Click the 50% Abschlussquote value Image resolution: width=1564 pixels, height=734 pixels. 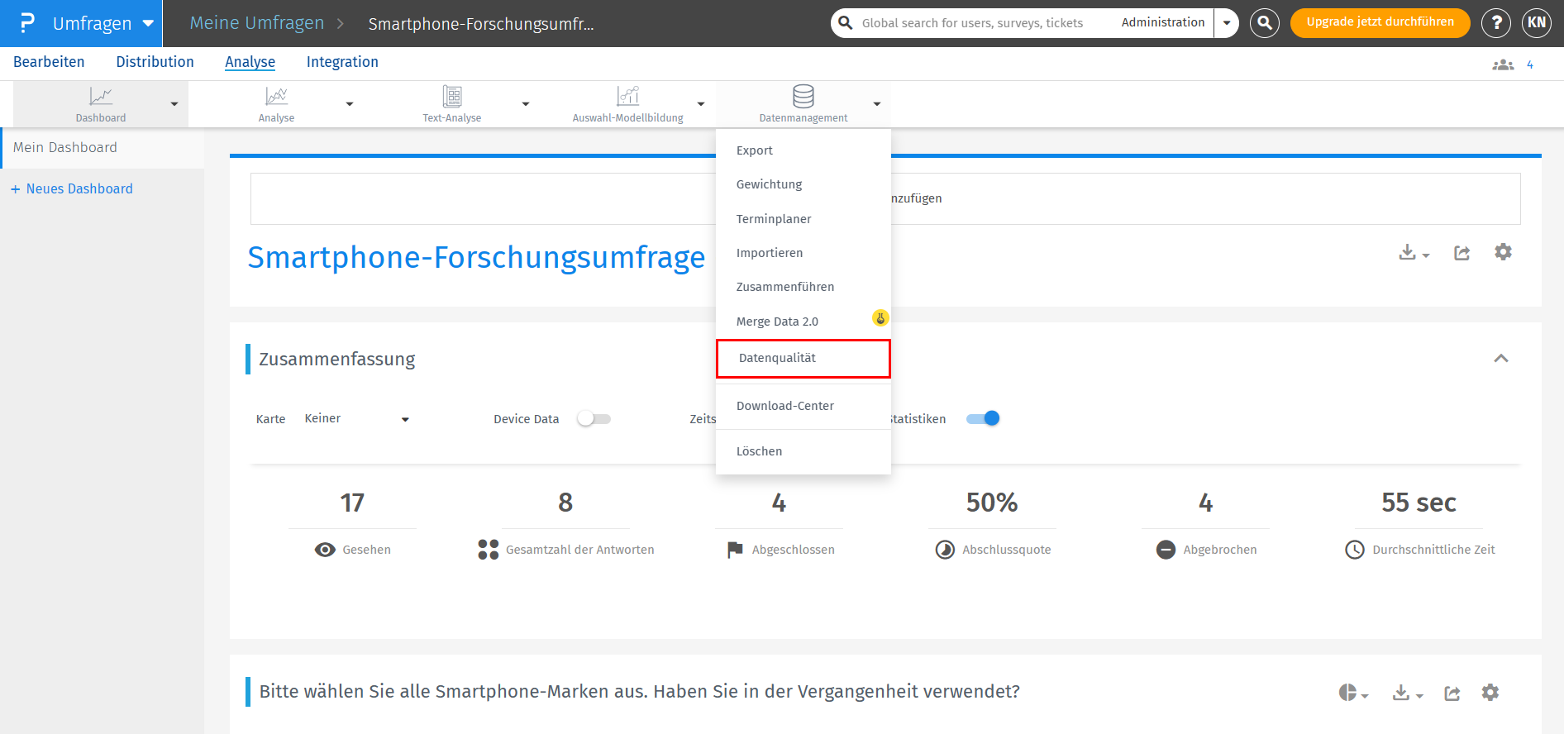coord(992,503)
